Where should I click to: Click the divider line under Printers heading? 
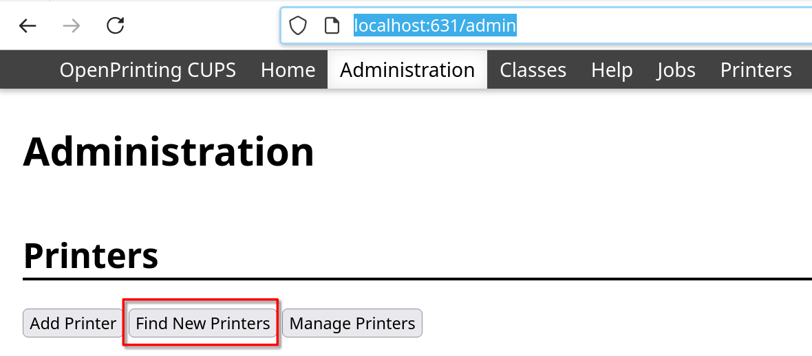coord(413,279)
